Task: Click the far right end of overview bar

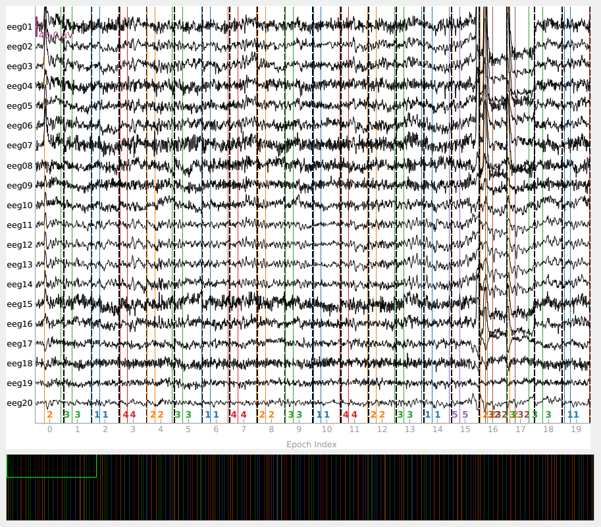Action: coord(590,487)
